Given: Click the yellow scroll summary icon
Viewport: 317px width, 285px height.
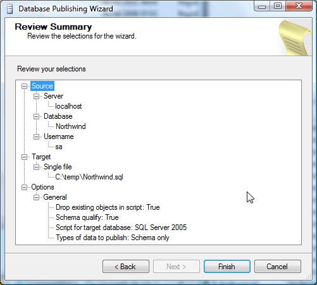Looking at the screenshot, I should [295, 38].
